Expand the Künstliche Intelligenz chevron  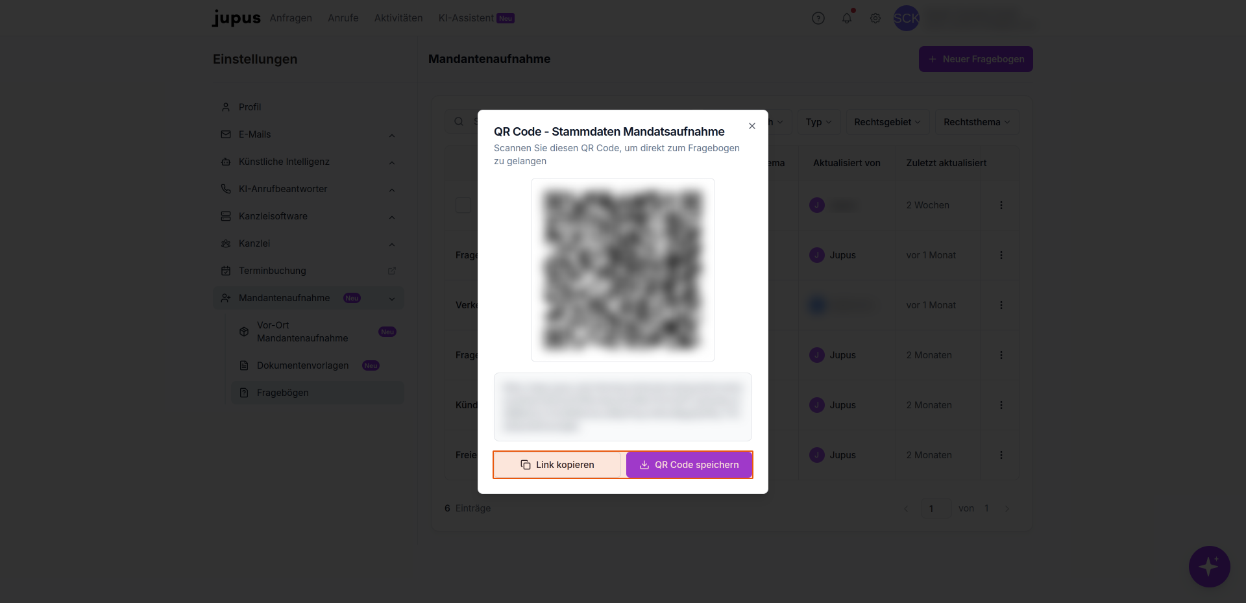392,162
